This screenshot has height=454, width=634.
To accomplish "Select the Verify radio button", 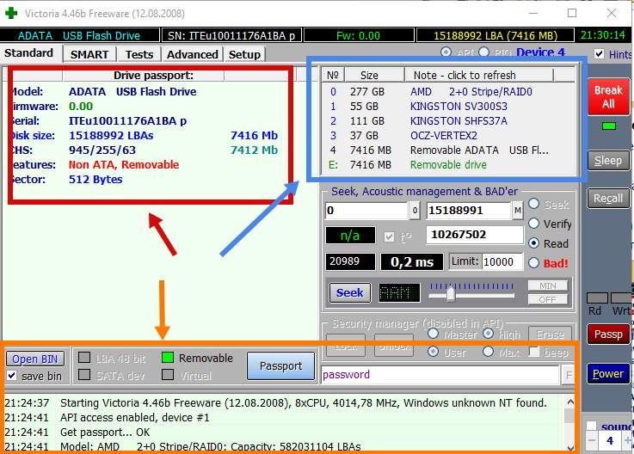I will coord(533,224).
